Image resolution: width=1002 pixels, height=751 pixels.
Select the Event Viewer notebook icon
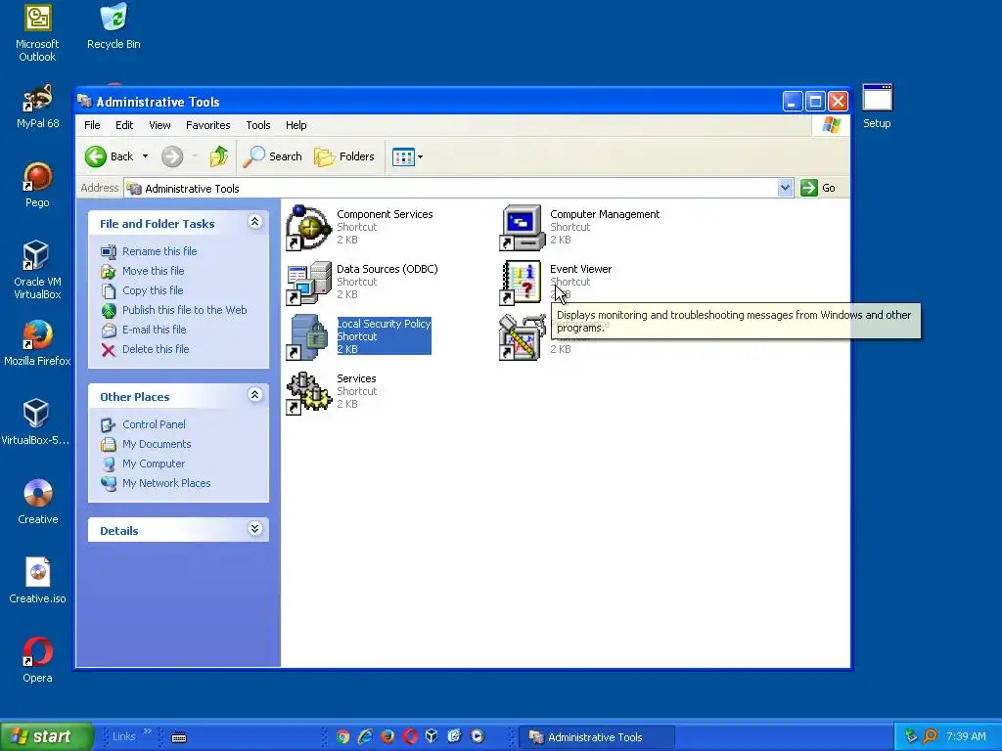[522, 283]
